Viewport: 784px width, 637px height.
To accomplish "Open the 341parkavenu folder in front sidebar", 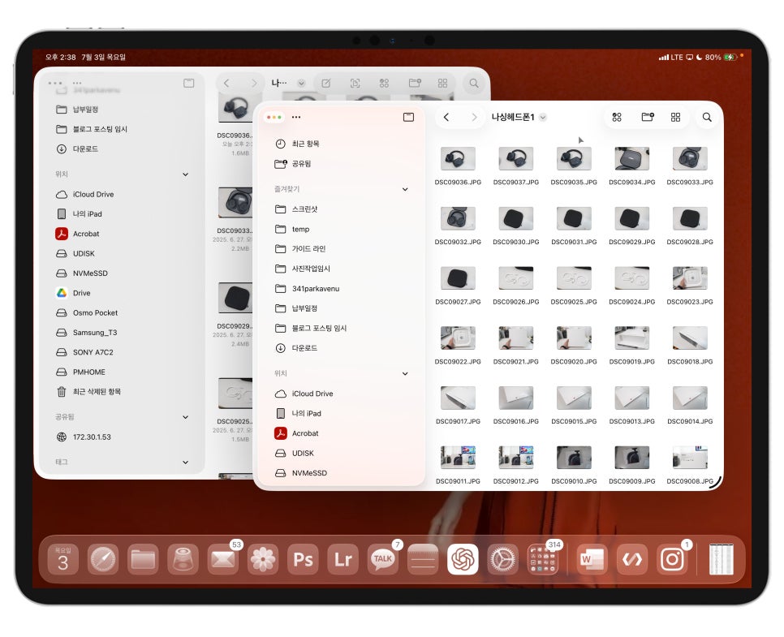I will [x=340, y=289].
